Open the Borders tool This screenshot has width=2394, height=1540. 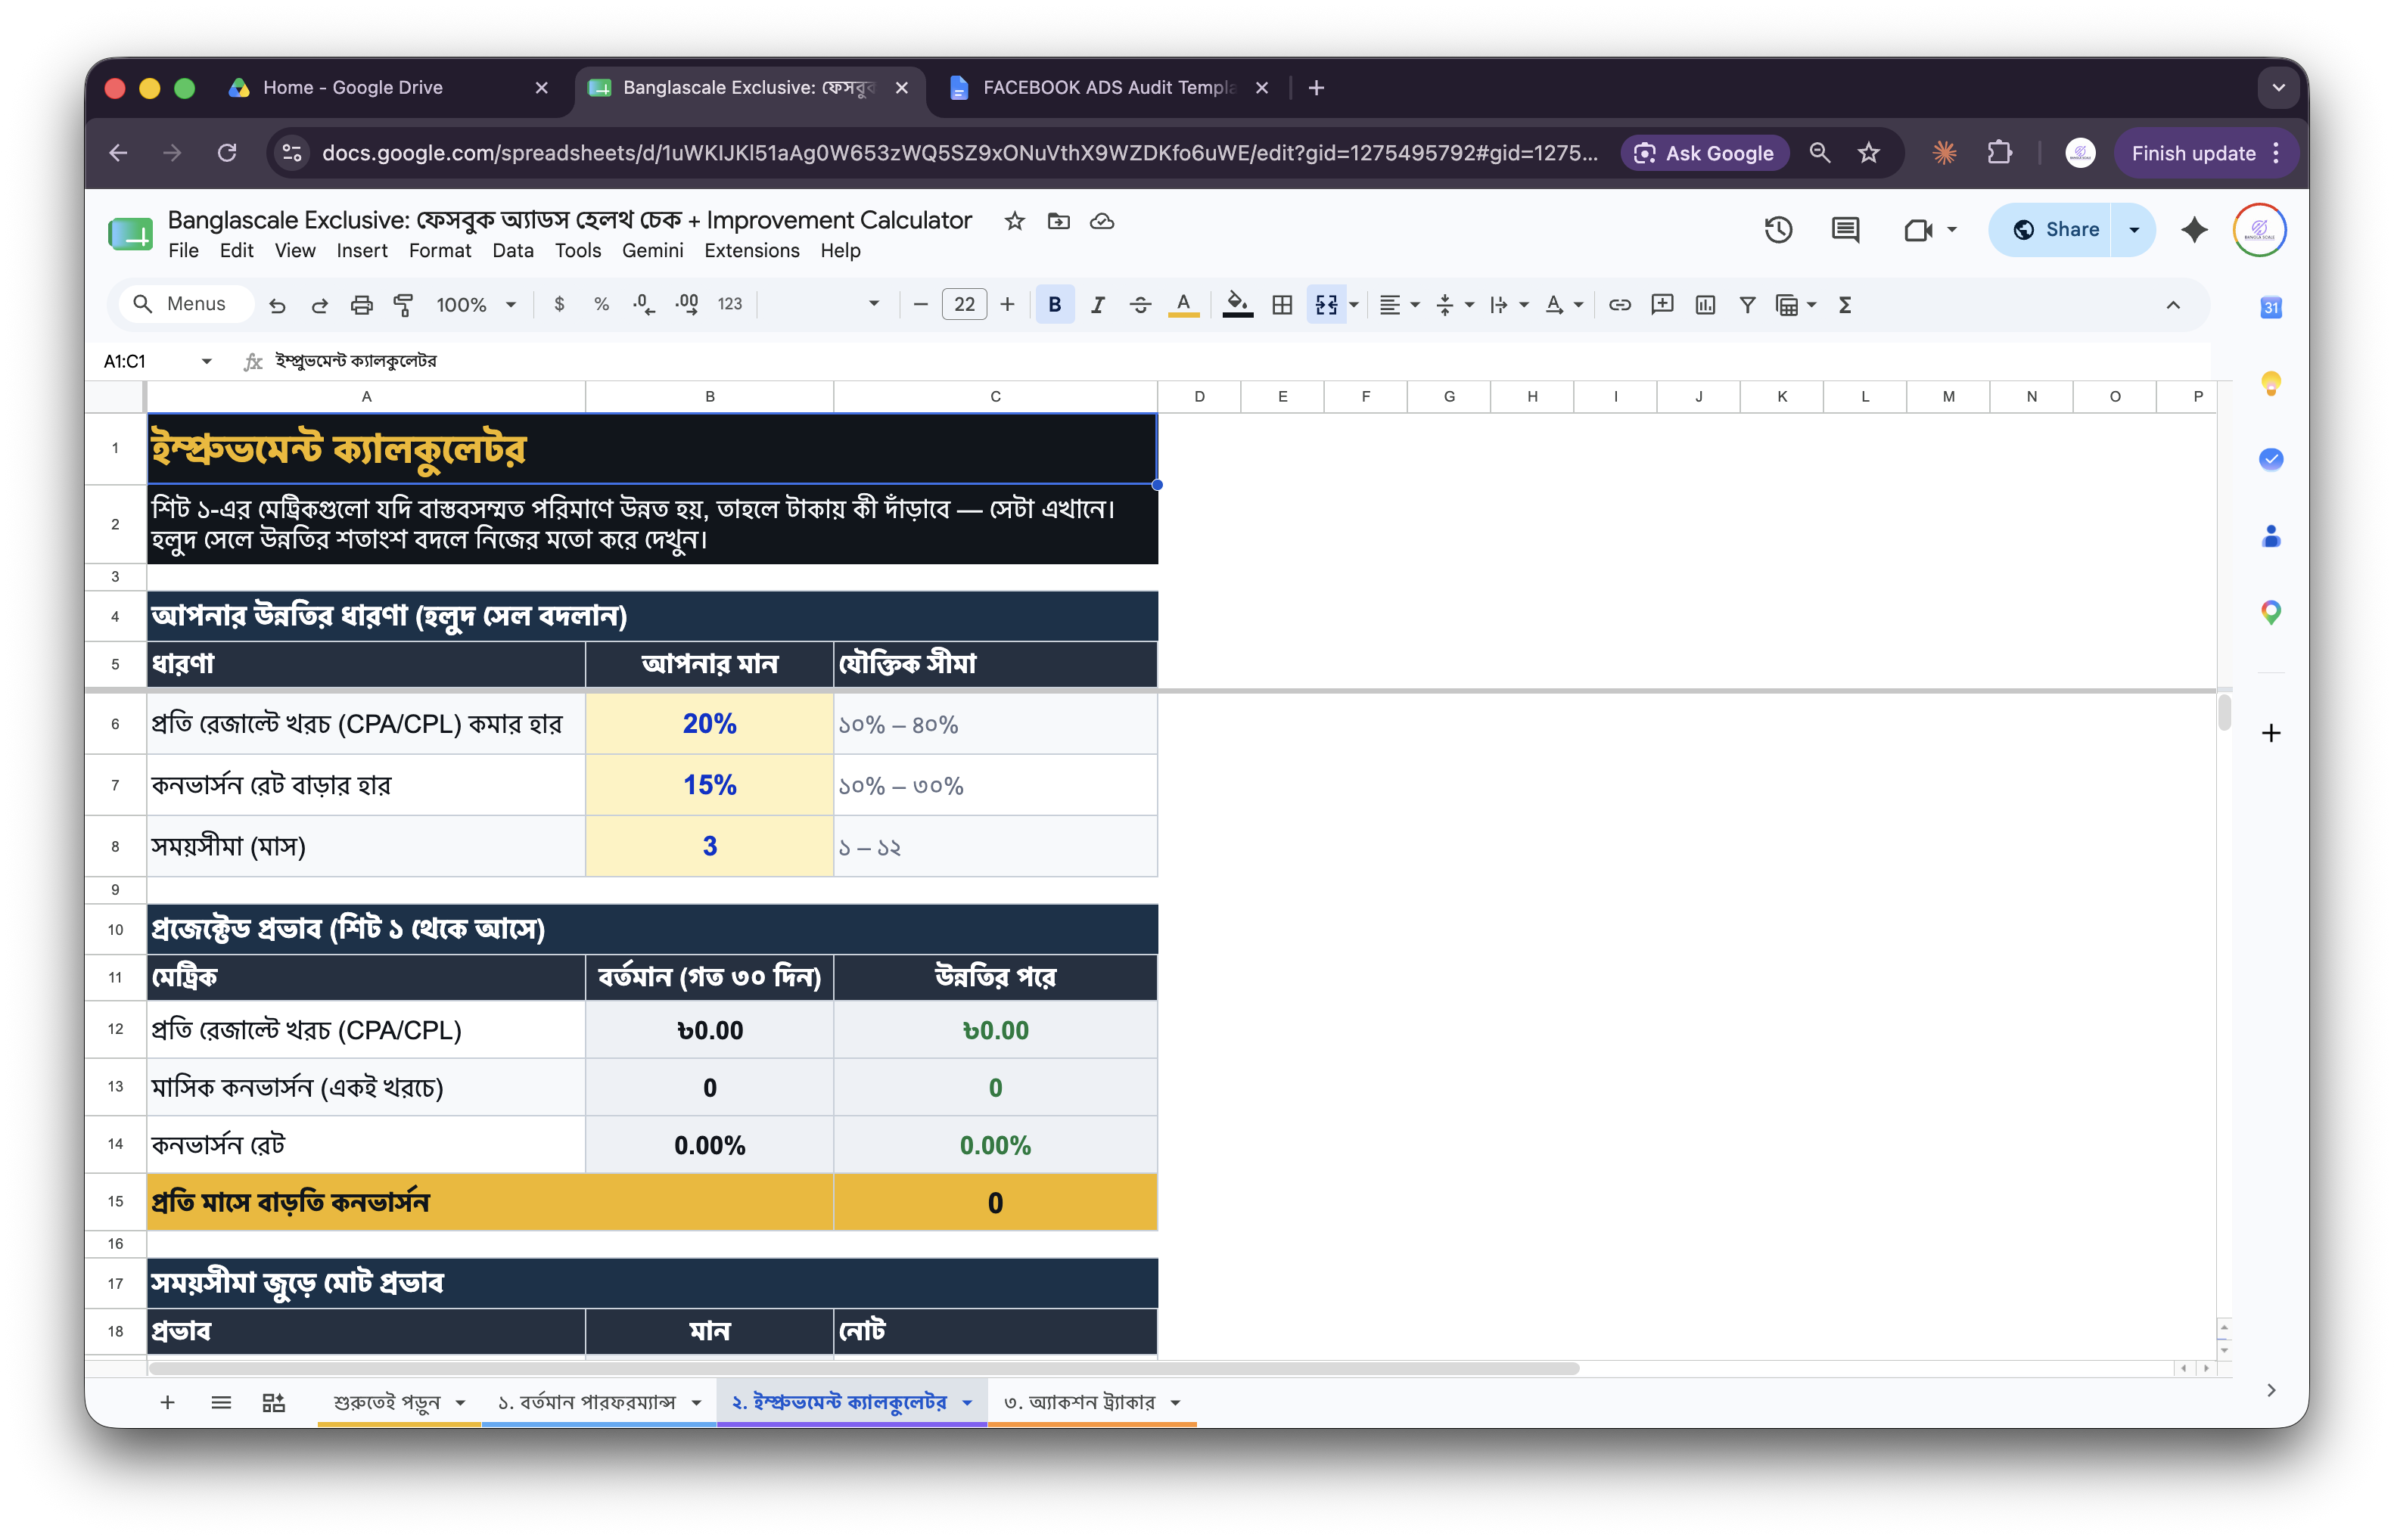point(1282,304)
